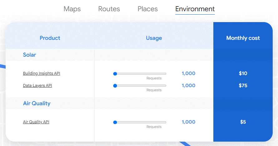Click the Environment tab
Screen dimensions: 278x146
(195, 9)
